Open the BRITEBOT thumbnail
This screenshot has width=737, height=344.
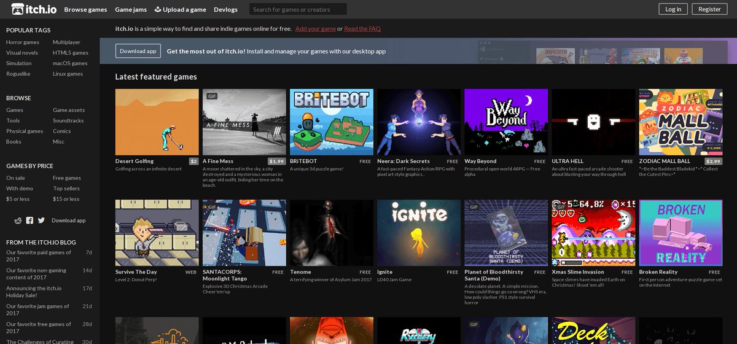(x=332, y=122)
